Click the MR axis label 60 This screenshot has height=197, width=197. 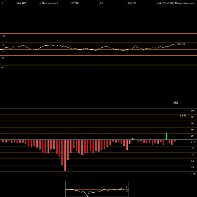pyautogui.click(x=192, y=123)
